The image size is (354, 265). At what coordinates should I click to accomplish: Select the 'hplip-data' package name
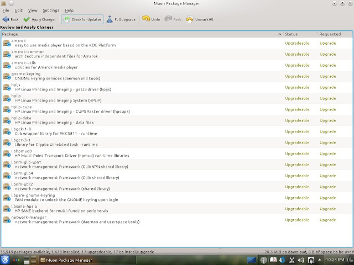(x=21, y=118)
